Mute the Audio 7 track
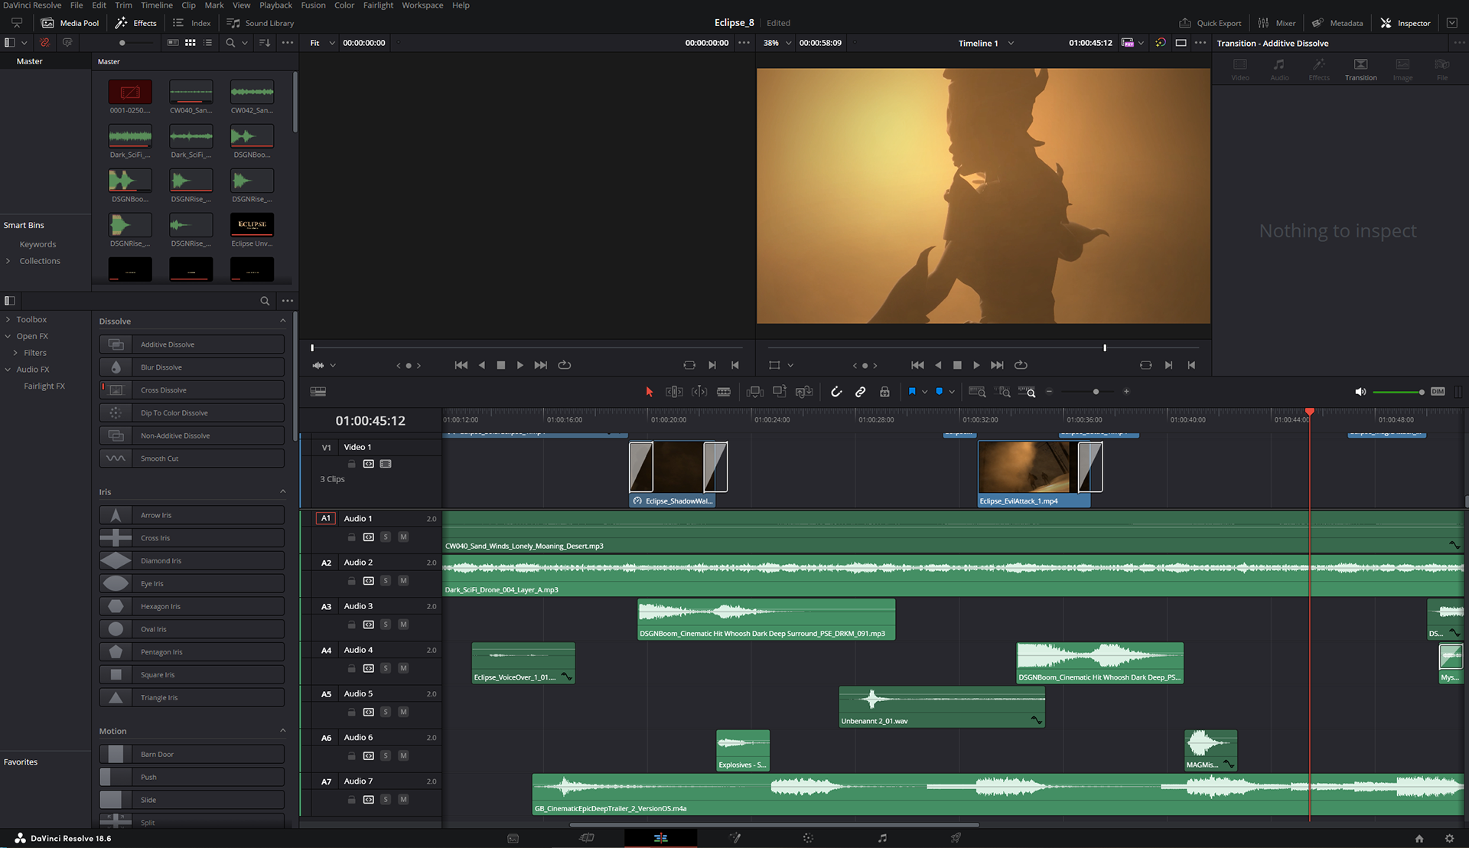 (x=403, y=800)
